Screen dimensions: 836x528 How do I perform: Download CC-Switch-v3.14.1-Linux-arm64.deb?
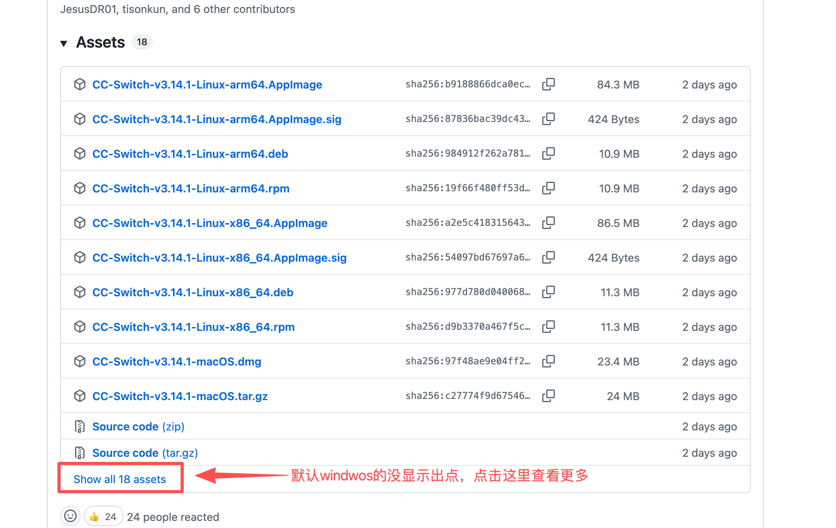click(x=190, y=154)
